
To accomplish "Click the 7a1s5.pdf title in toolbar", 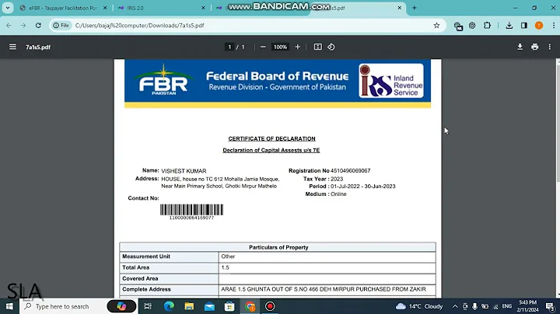I will click(38, 47).
